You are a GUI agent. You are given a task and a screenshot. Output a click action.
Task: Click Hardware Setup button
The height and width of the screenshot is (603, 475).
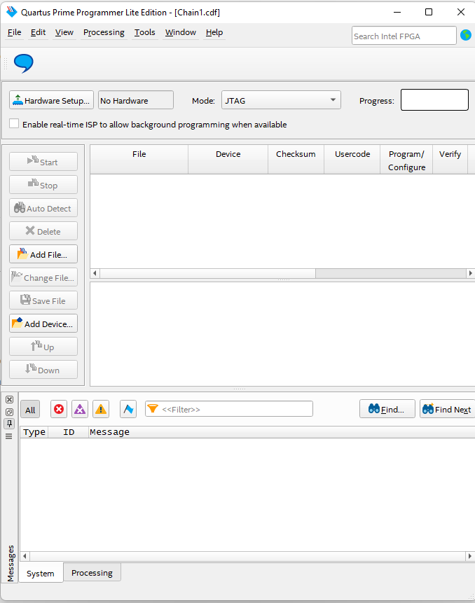point(52,100)
